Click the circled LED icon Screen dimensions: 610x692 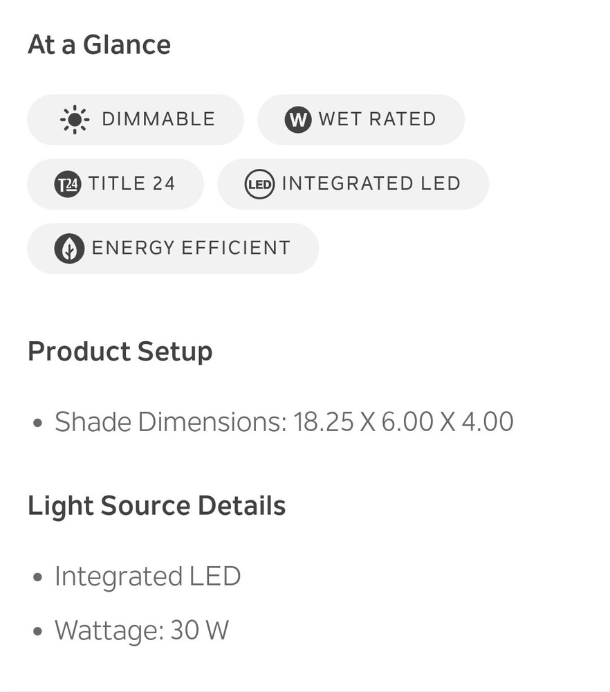(259, 184)
